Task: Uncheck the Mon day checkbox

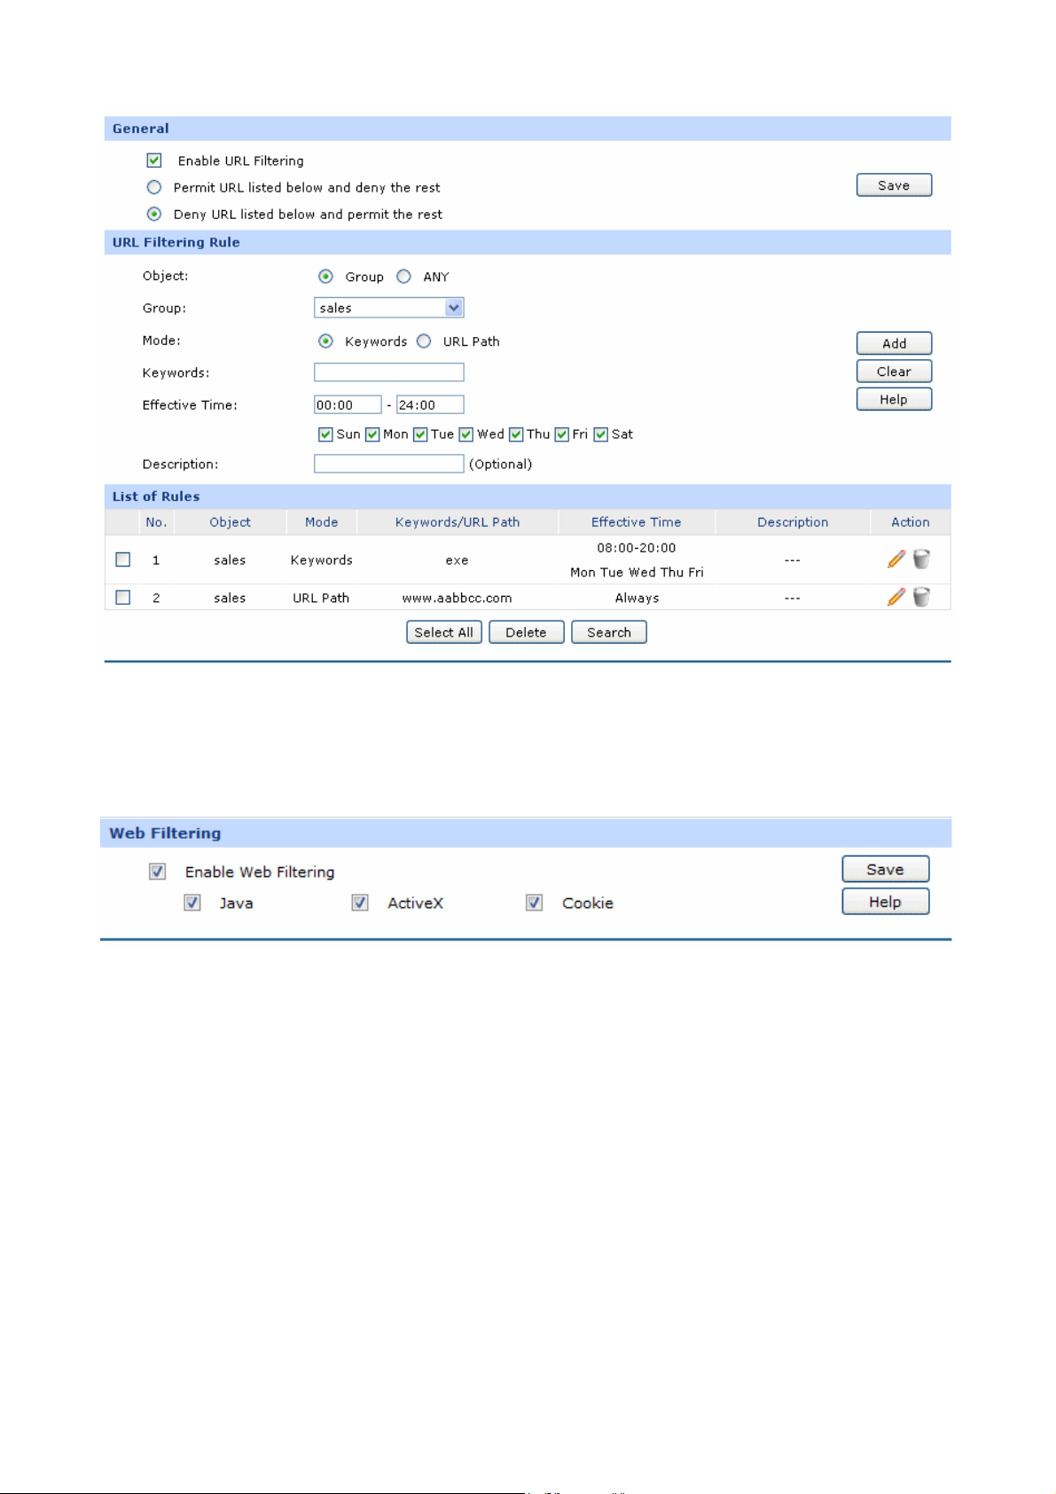Action: [x=372, y=434]
